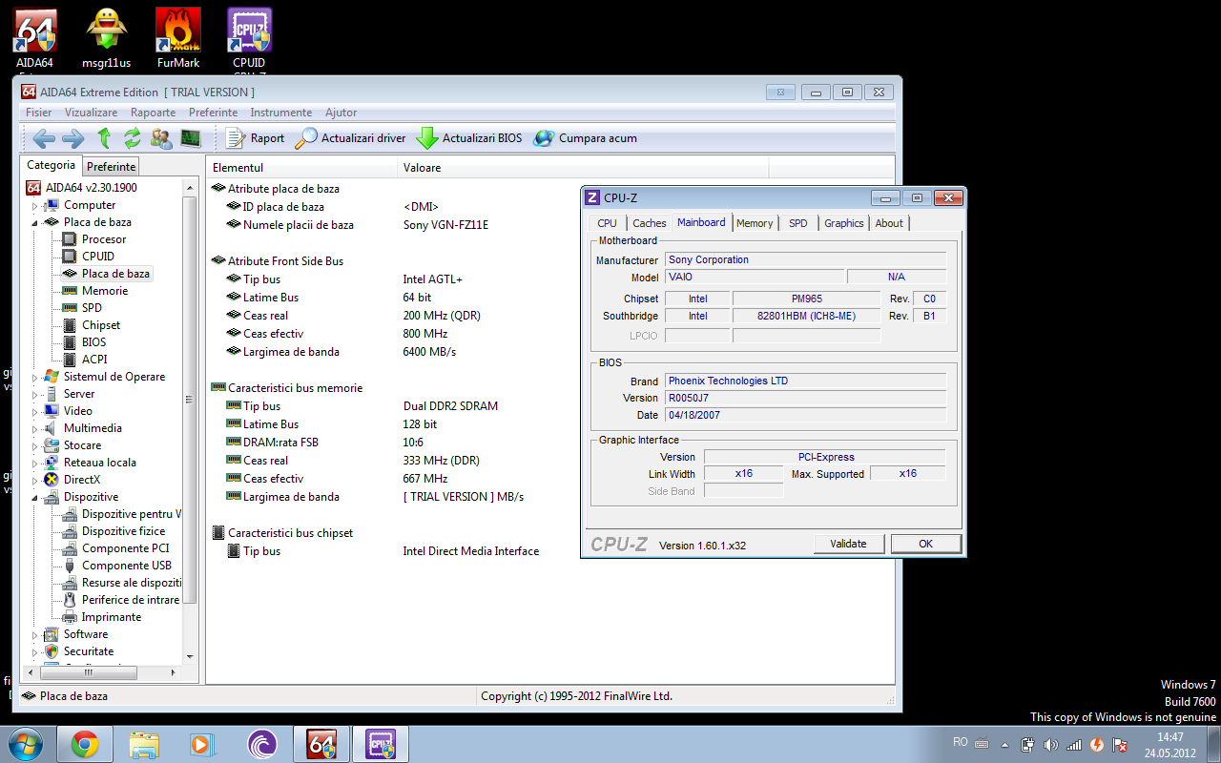1221x763 pixels.
Task: Select Imprimante in the tree
Action: [111, 617]
